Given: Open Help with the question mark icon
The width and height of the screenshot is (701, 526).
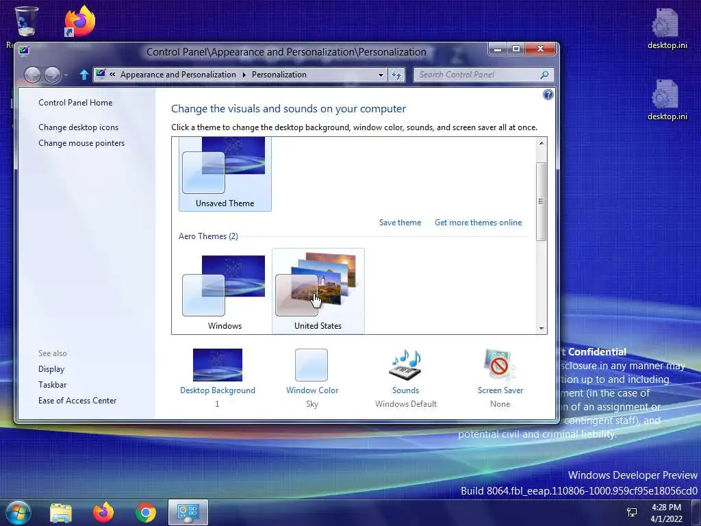Looking at the screenshot, I should 548,95.
